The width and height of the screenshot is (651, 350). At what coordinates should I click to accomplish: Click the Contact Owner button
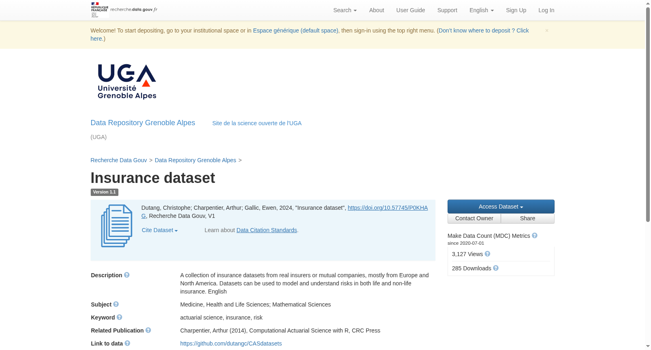(x=474, y=218)
